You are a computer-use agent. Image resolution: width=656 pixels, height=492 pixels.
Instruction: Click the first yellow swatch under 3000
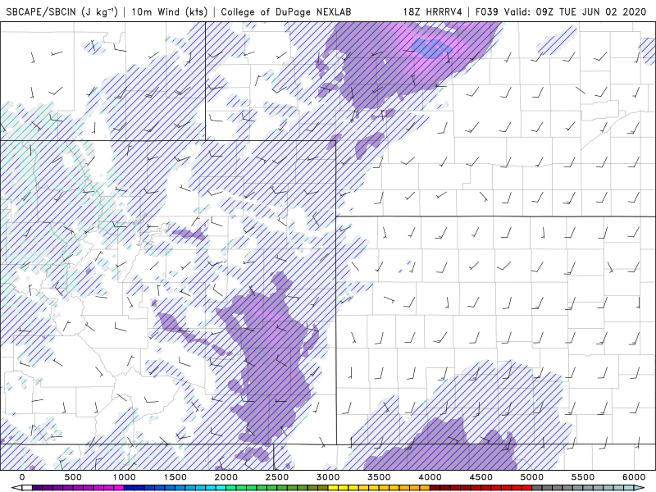tap(334, 488)
